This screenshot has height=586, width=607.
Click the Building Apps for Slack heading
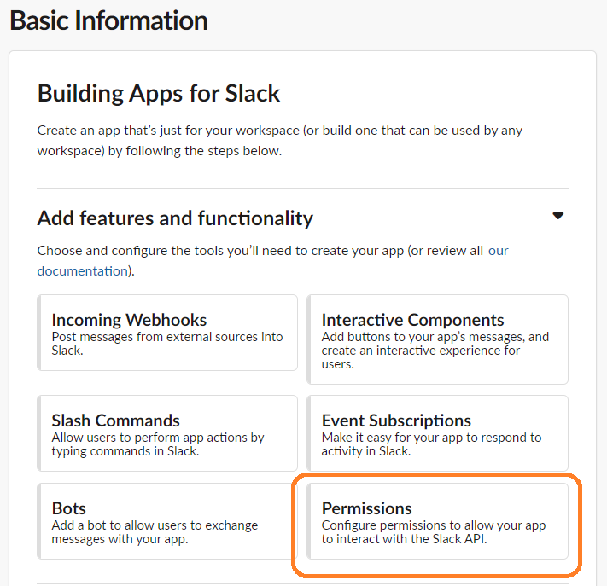pyautogui.click(x=158, y=93)
